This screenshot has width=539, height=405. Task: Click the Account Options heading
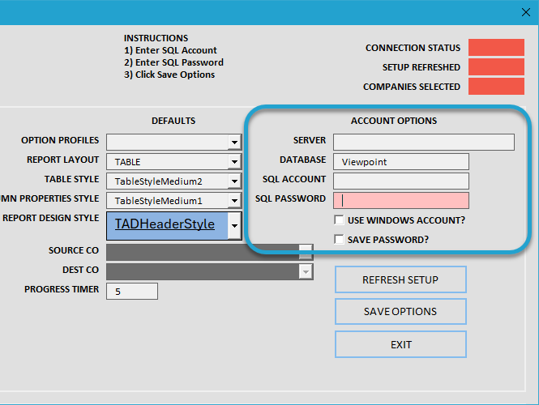(x=394, y=121)
